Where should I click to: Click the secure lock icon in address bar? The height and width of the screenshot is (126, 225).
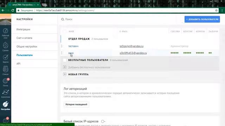18,10
